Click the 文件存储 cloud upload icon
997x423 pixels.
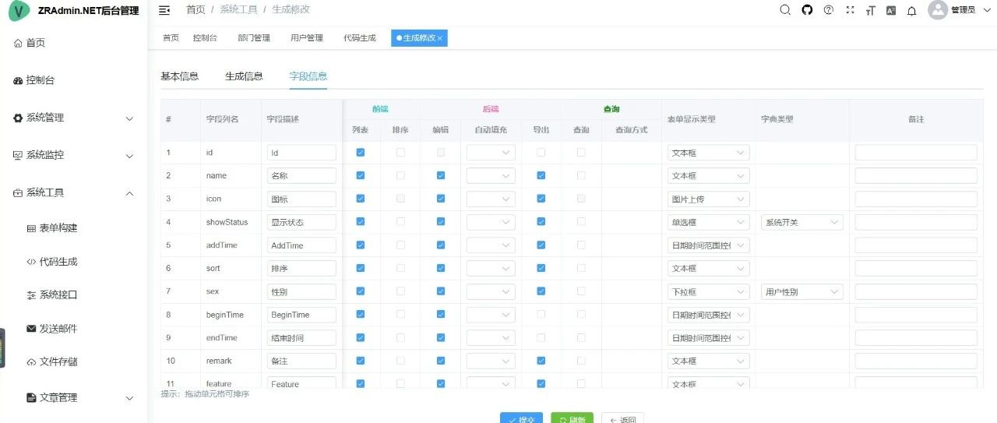(31, 362)
